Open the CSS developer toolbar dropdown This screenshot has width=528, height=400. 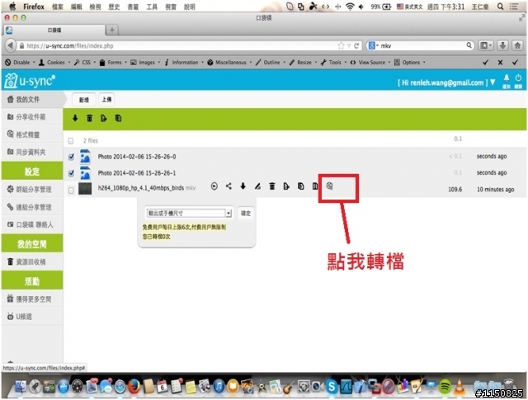[x=85, y=63]
